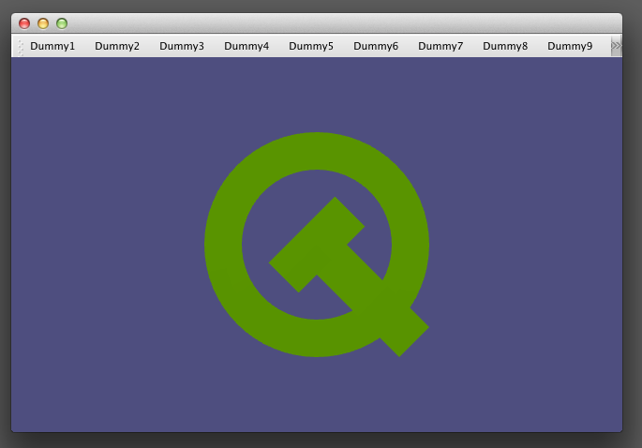Viewport: 642px width, 448px height.
Task: Click Dummy5 in the toolbar
Action: 311,46
